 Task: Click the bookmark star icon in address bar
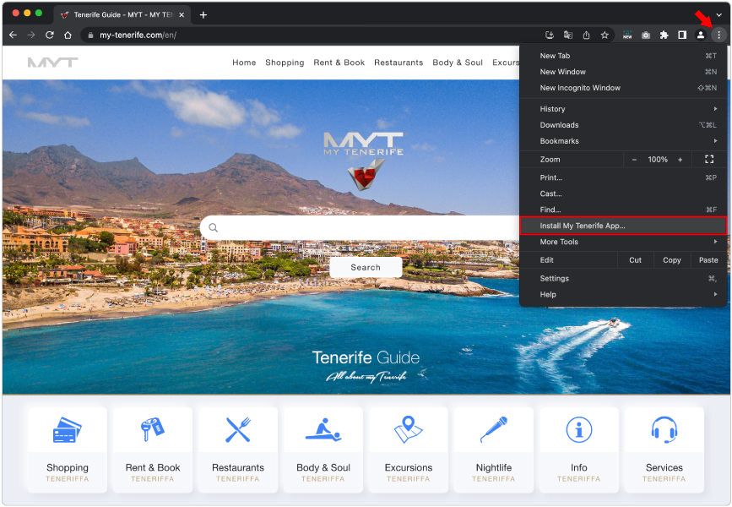[x=605, y=35]
